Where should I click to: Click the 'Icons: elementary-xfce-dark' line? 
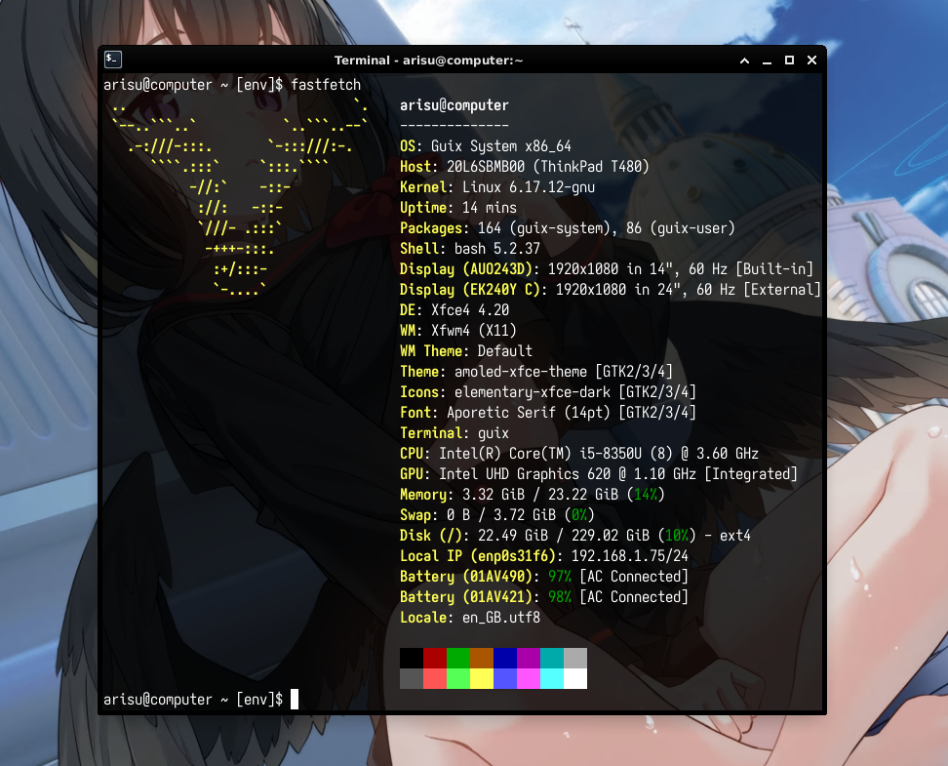(x=548, y=392)
